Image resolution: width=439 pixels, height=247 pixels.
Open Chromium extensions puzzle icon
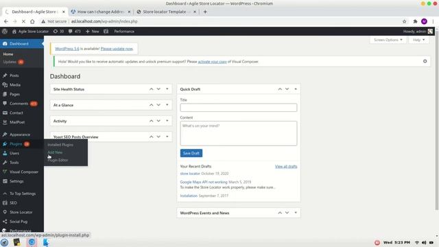[x=415, y=21]
